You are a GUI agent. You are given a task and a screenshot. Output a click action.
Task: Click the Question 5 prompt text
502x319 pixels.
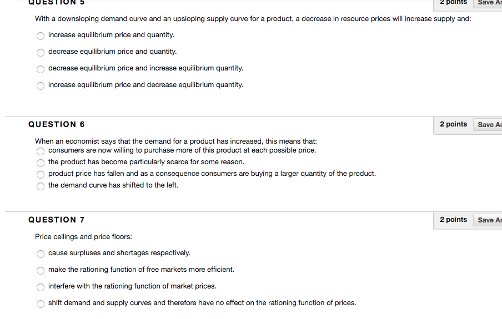pos(253,19)
